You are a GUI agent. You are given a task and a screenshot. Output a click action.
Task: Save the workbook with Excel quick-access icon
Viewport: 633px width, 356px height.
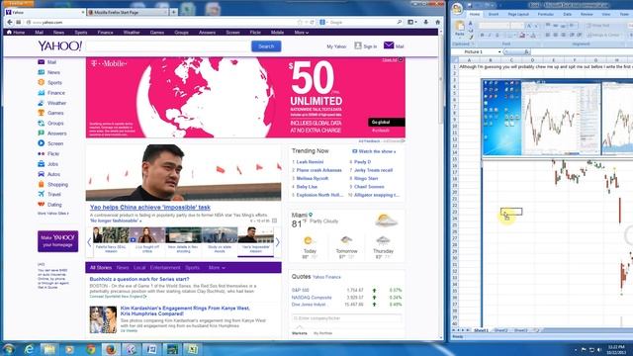click(x=470, y=5)
